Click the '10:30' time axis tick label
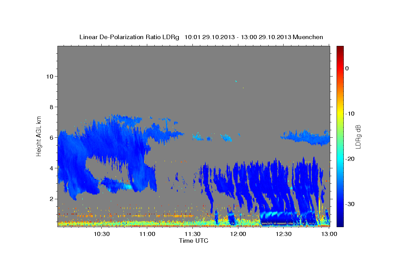 point(101,234)
